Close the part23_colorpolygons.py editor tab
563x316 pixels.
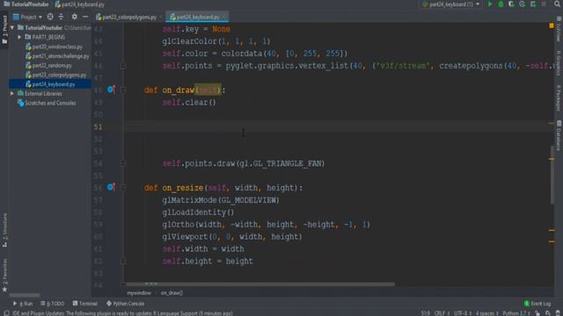160,17
